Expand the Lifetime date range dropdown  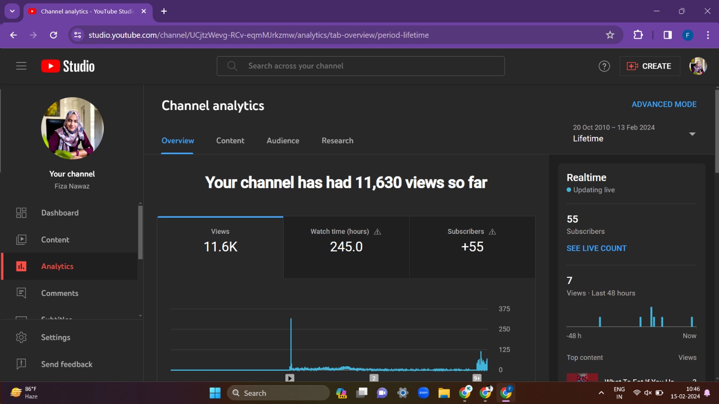(x=634, y=133)
